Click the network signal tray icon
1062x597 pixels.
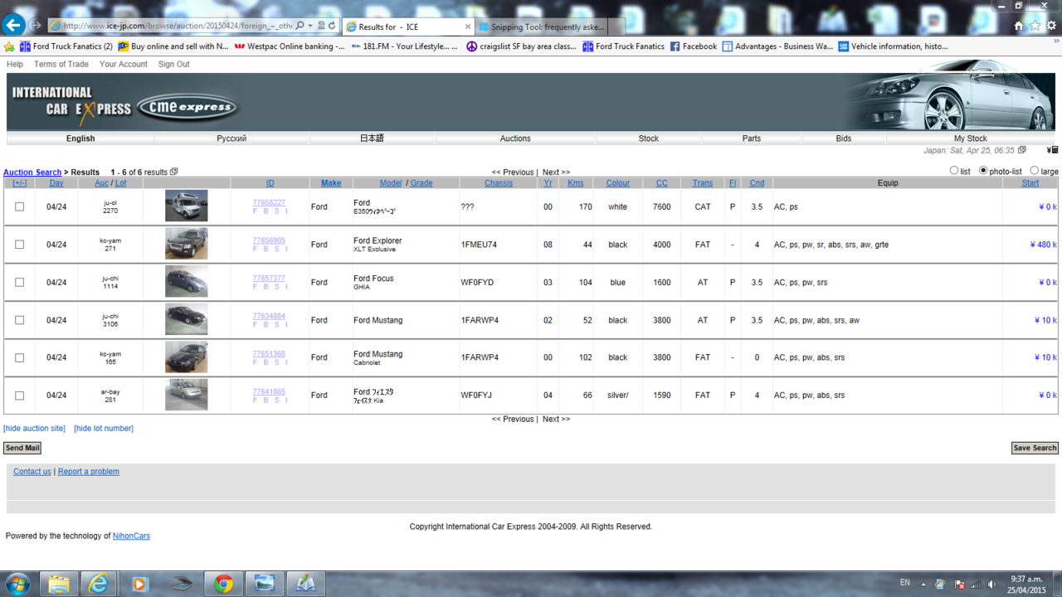976,585
